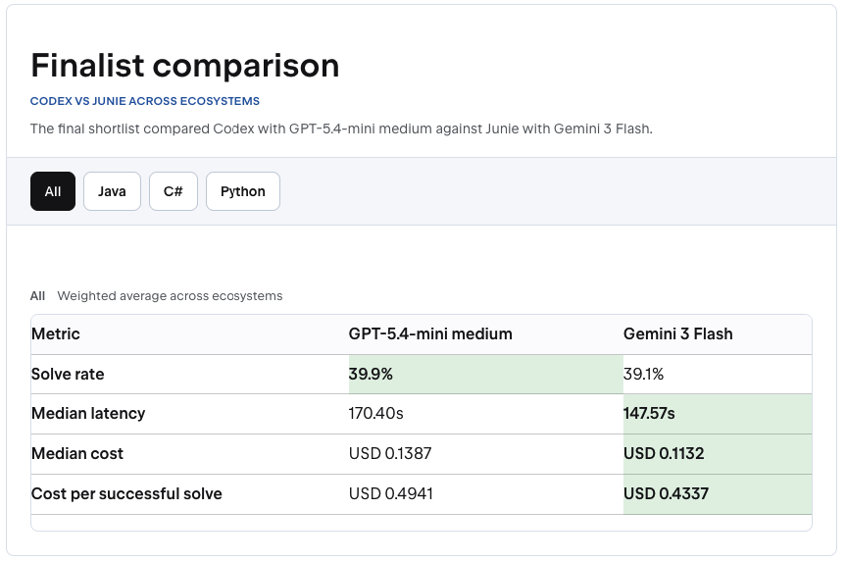Click the bold All label above the table

pos(37,296)
